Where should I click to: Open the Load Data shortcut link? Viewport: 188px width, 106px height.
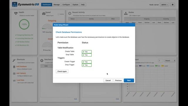pyautogui.click(x=20, y=80)
